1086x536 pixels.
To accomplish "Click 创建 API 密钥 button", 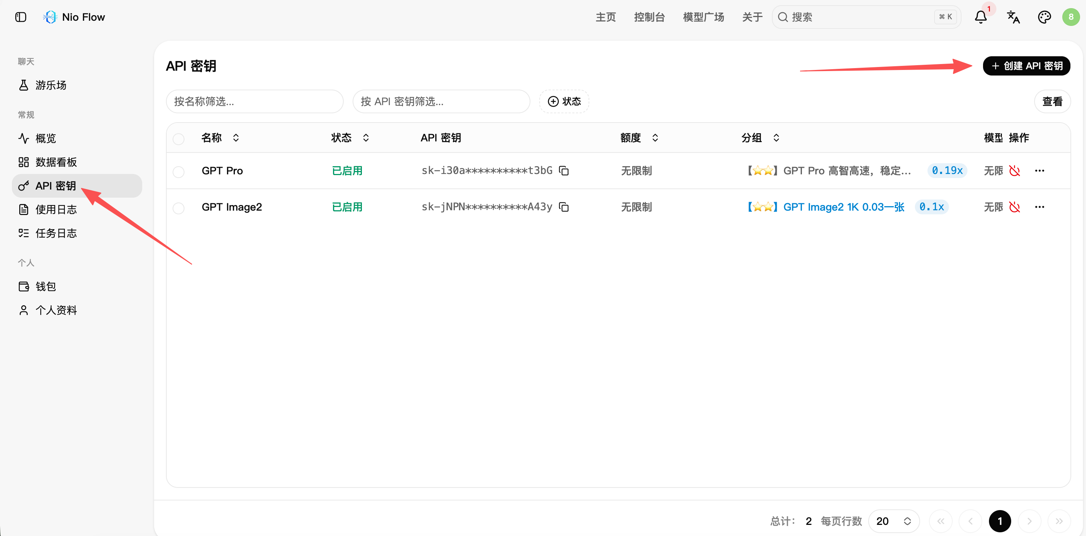I will tap(1026, 66).
